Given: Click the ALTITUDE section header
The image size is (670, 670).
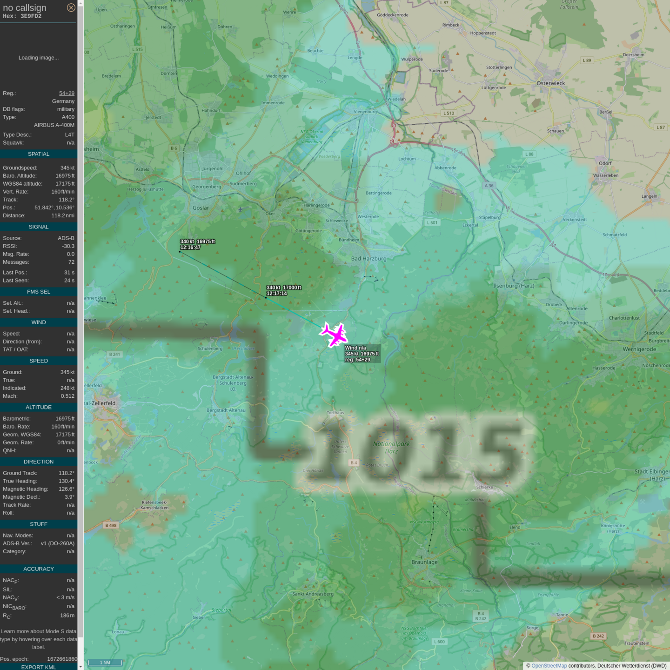Looking at the screenshot, I should click(x=39, y=407).
